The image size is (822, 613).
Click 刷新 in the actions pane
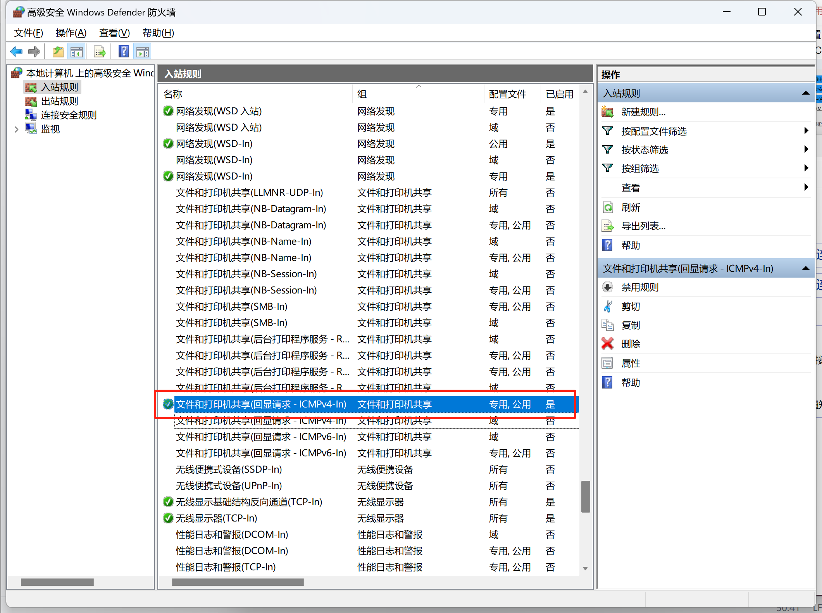(631, 207)
